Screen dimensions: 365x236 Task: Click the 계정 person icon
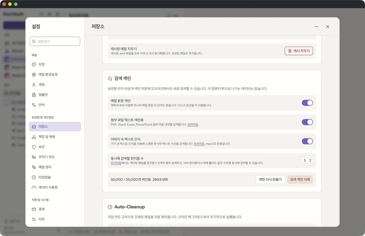pos(34,85)
